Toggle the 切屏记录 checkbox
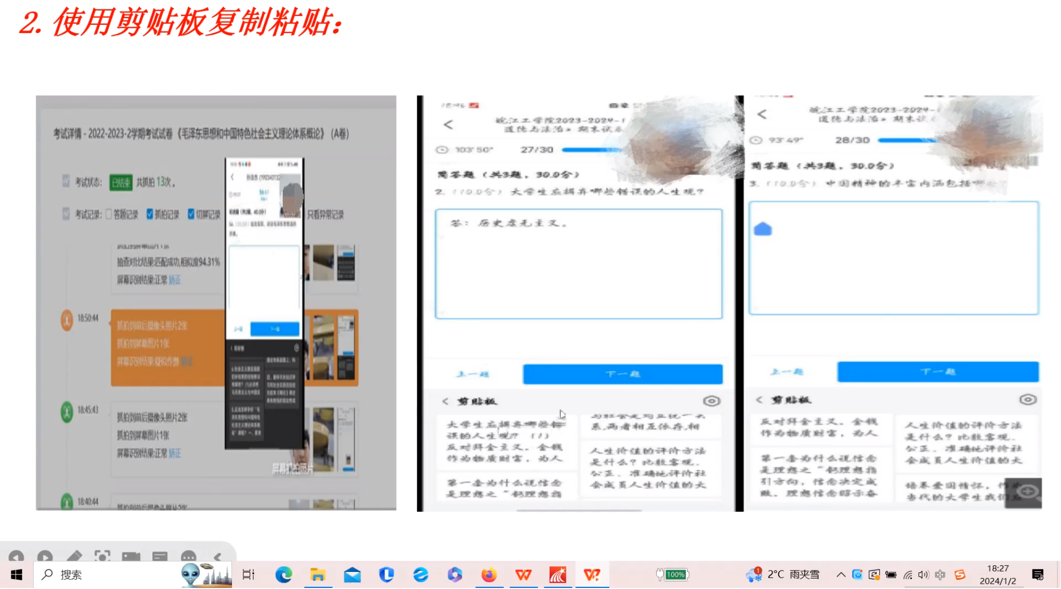Screen dimensions: 1061x589 [191, 214]
